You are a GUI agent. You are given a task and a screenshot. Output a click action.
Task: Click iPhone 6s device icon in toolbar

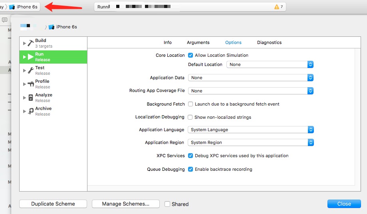12,7
